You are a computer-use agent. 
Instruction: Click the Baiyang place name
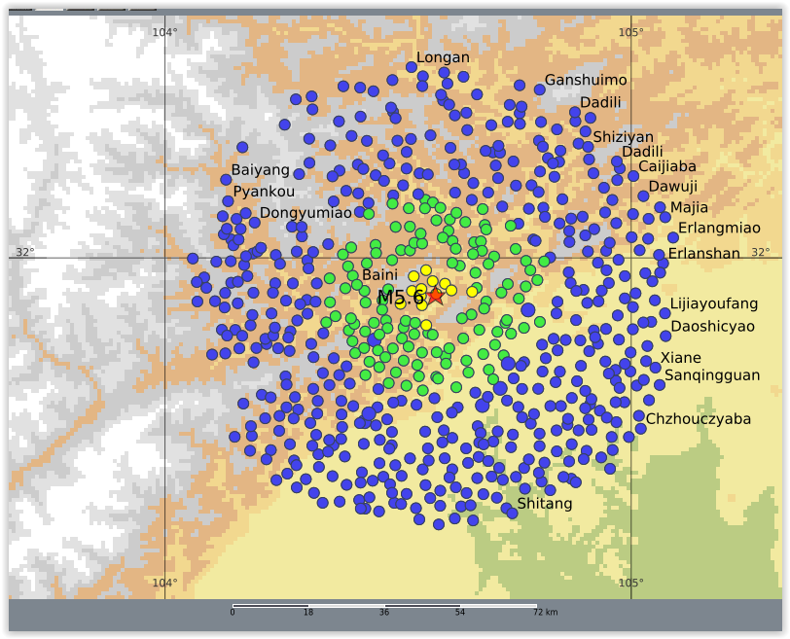coord(261,169)
